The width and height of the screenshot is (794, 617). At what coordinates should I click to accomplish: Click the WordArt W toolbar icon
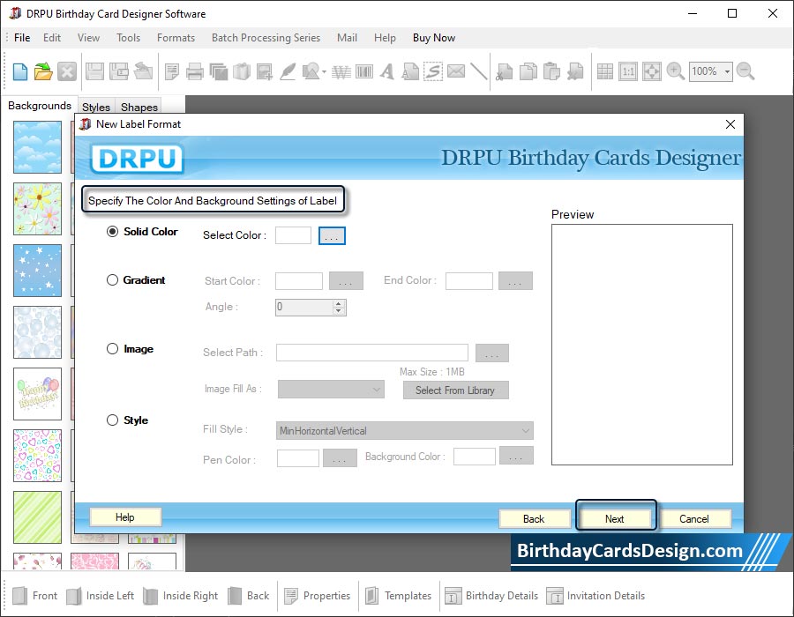point(341,72)
